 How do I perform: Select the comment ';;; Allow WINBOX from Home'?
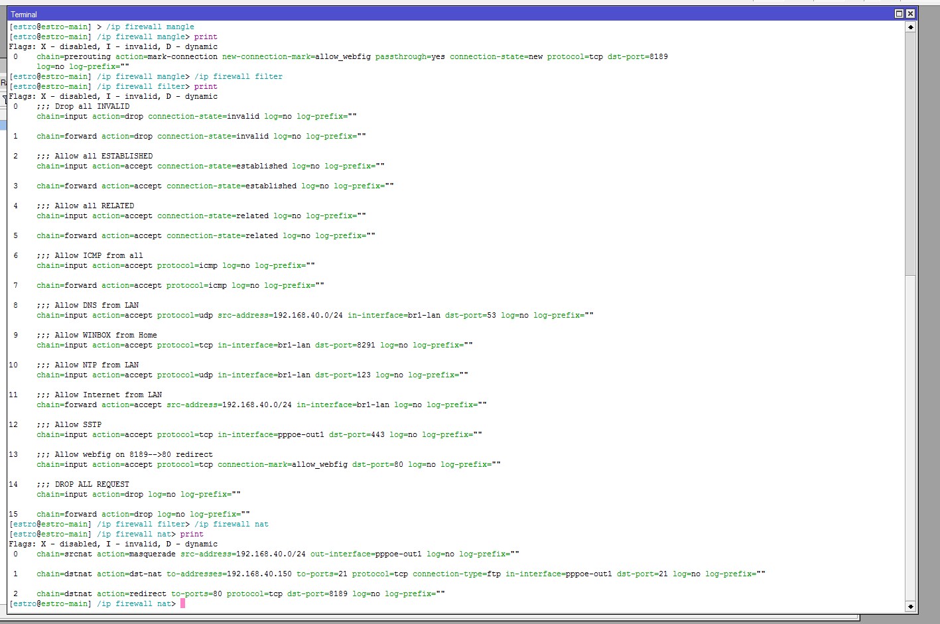[x=96, y=335]
